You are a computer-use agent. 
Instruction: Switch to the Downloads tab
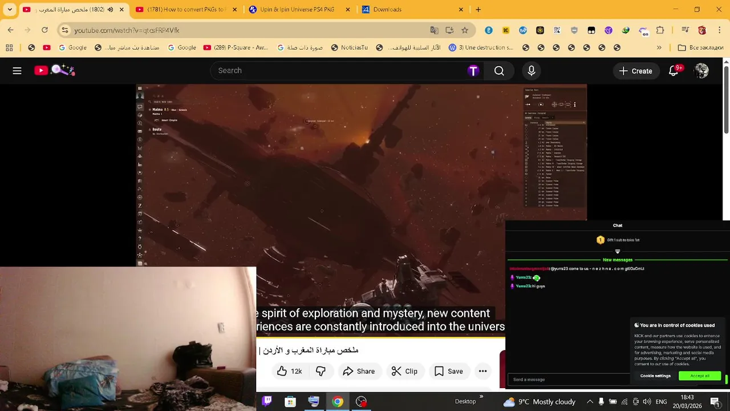(413, 9)
